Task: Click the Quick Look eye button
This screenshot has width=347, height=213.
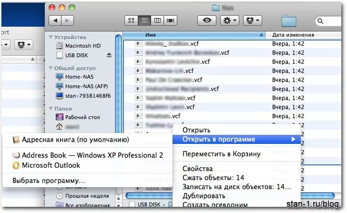Action: [207, 20]
